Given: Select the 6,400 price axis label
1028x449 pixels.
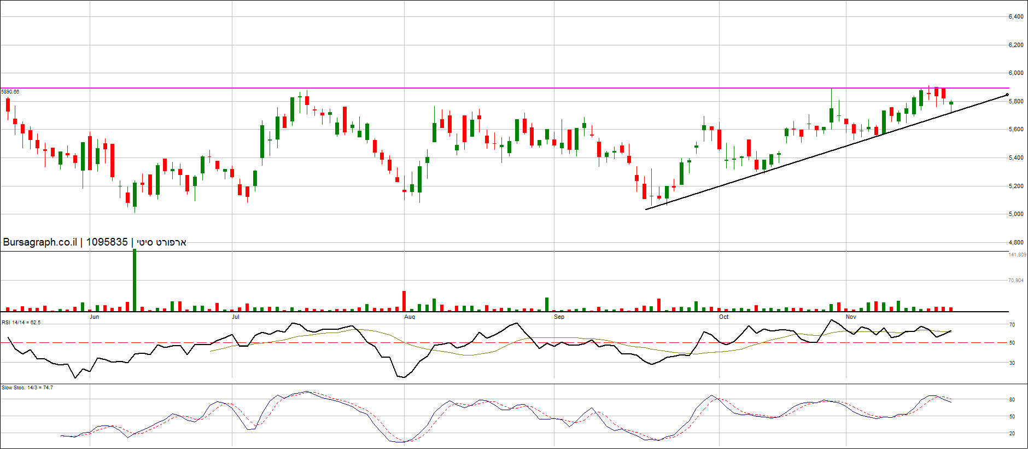Looking at the screenshot, I should click(1016, 17).
